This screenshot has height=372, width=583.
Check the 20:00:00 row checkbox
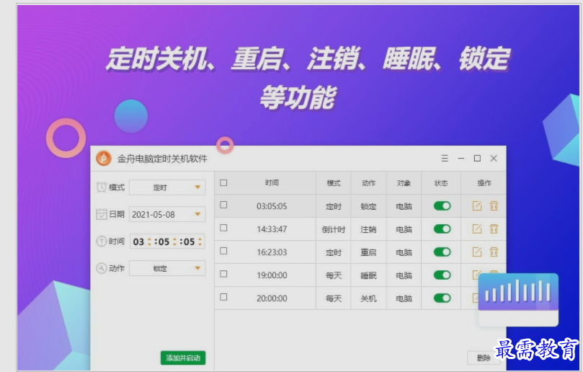[x=223, y=297]
